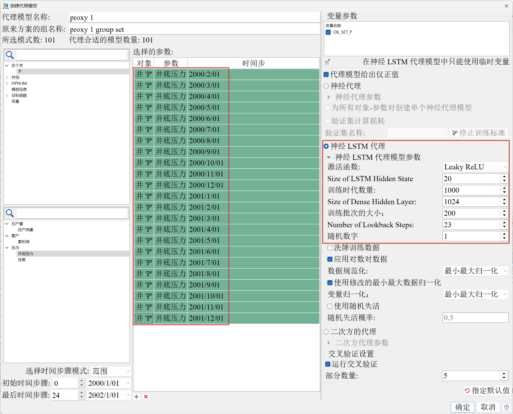Select 日产油量 in parameter tree
Screen dimensions: 513x414
coord(26,230)
